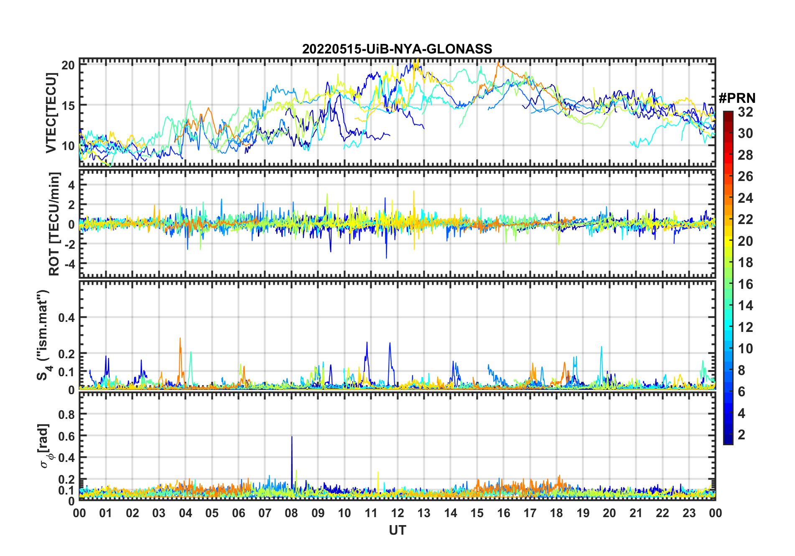
Task: Click x-axis hour label 23
Action: (x=689, y=513)
